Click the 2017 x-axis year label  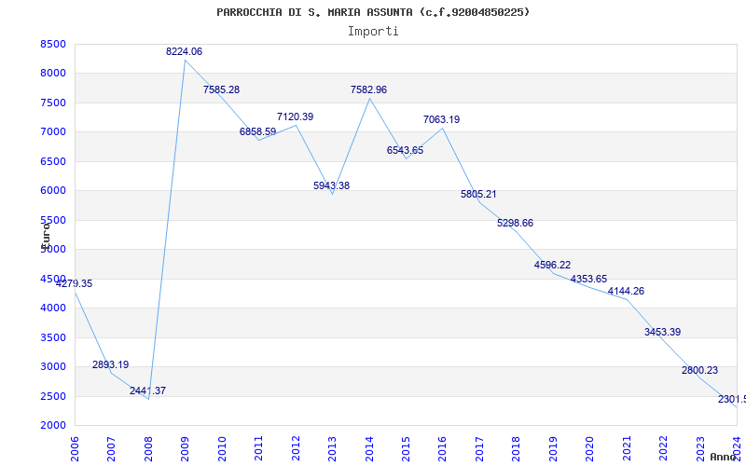click(479, 449)
